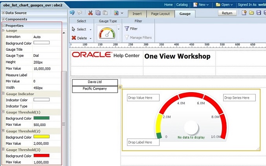This screenshot has height=166, width=266.
Task: Click the Gauge Type value Dial
Action: tap(36, 56)
